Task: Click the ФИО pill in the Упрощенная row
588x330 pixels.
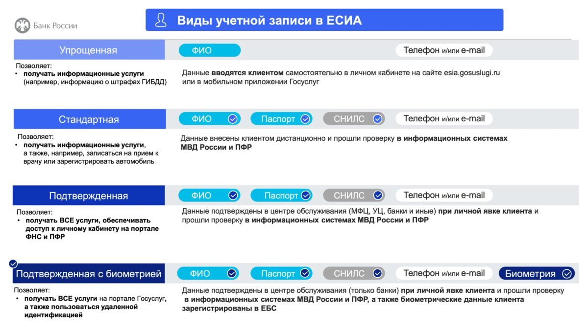Action: tap(210, 49)
